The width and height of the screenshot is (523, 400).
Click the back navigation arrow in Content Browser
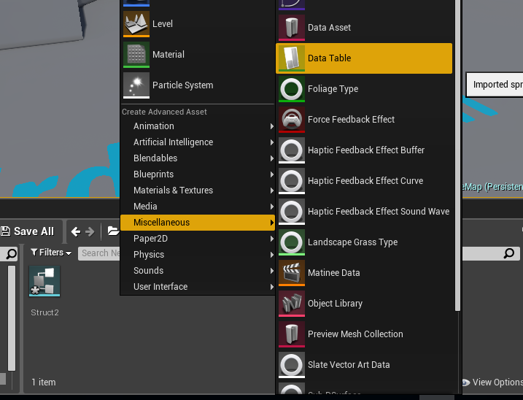[x=76, y=231]
